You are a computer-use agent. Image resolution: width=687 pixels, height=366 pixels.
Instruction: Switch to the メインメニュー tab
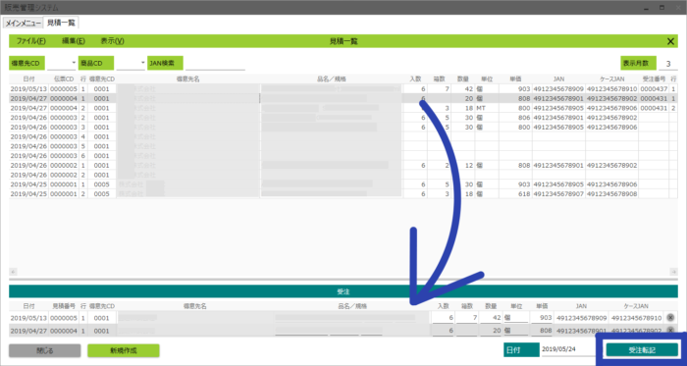(x=24, y=23)
